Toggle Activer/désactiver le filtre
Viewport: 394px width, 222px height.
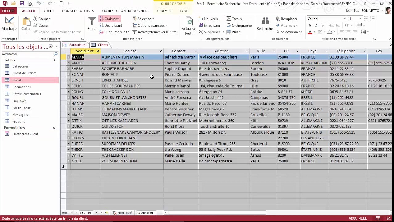tap(154, 32)
